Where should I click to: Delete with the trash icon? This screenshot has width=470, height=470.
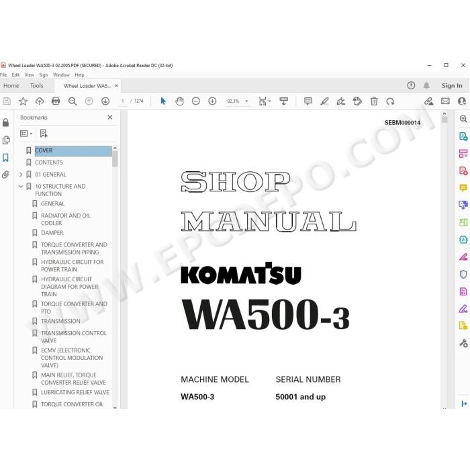(x=374, y=101)
